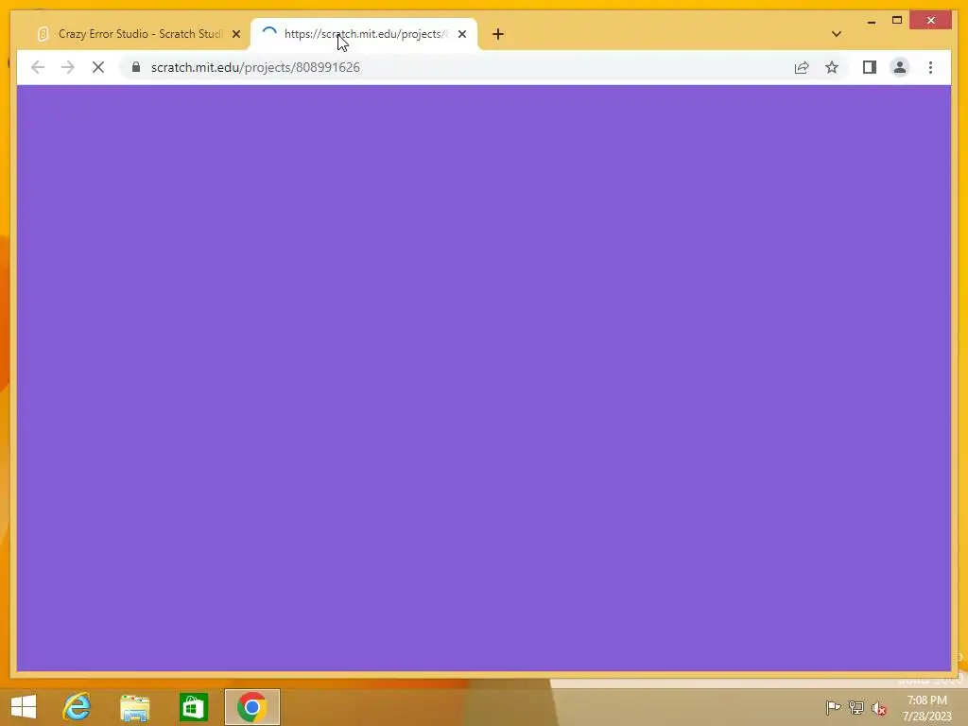
Task: Open the Windows Start button
Action: point(24,707)
